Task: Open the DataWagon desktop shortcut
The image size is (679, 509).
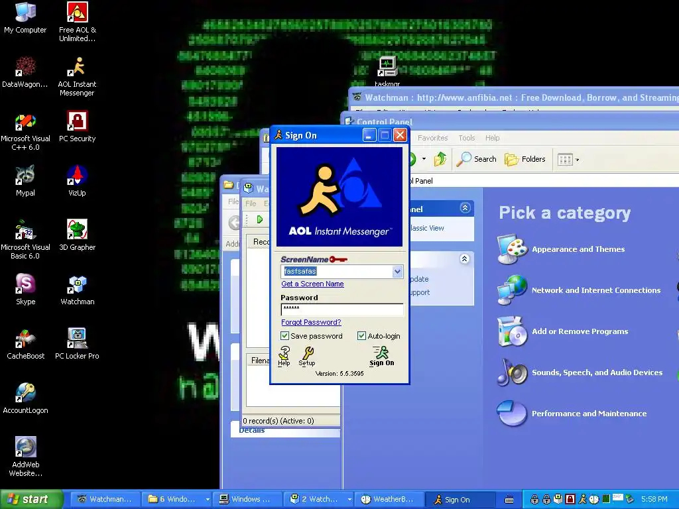Action: pos(25,72)
